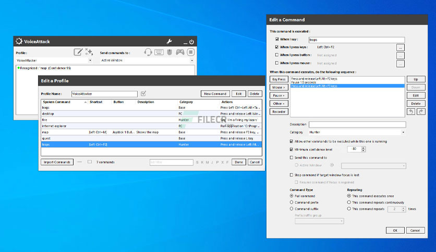Uncheck the When I press keys checkbox
The image size is (436, 252).
[x=277, y=47]
